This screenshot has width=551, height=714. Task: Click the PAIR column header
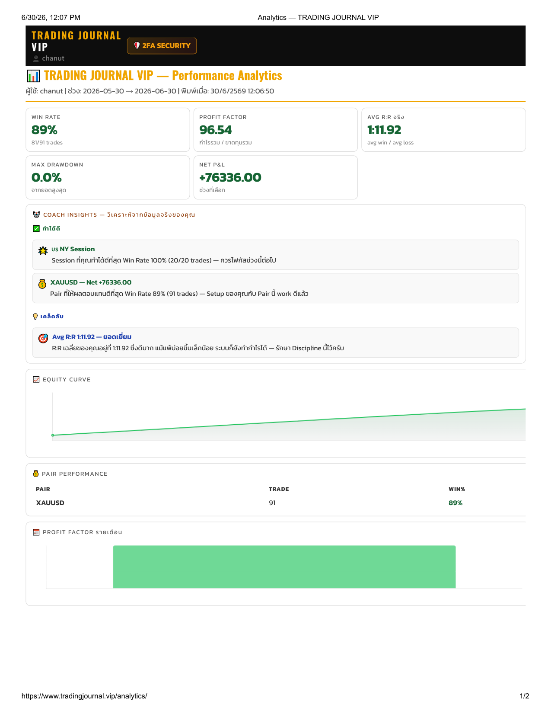43,489
